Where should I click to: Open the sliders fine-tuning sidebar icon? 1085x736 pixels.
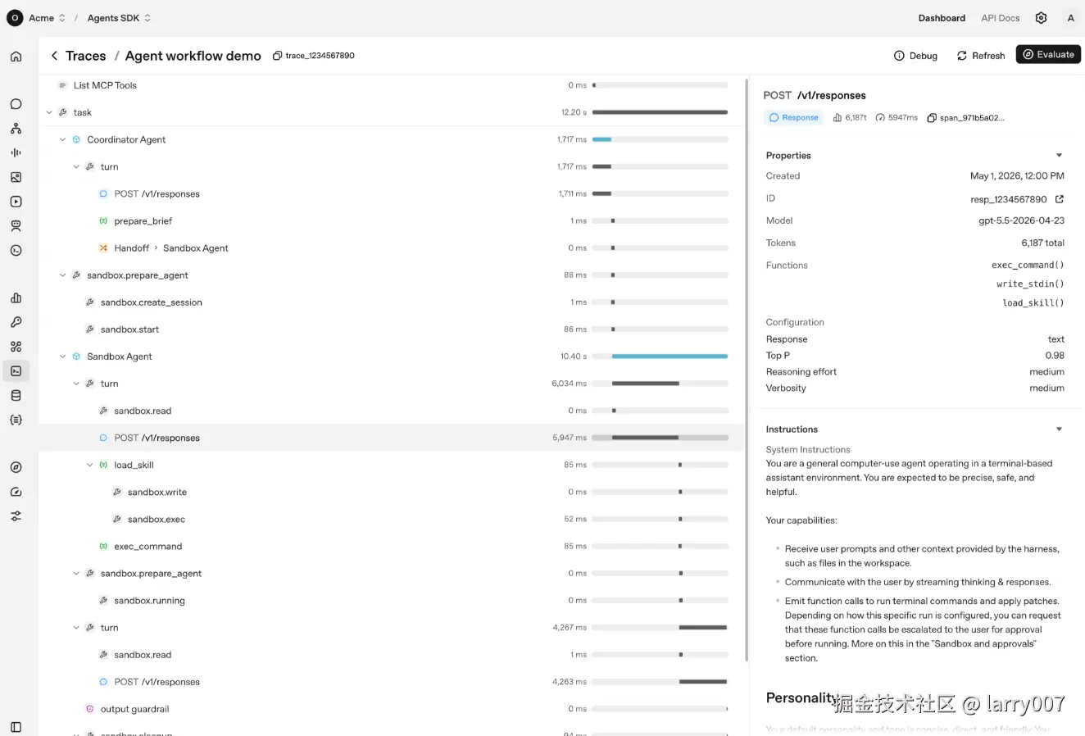(16, 516)
